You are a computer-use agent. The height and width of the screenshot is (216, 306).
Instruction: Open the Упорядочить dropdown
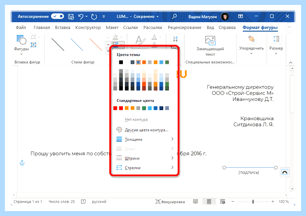(x=251, y=45)
